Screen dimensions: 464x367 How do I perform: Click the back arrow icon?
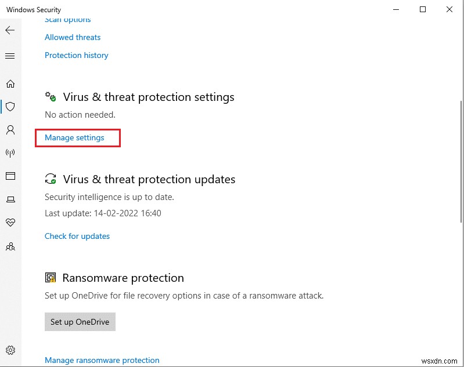[9, 30]
